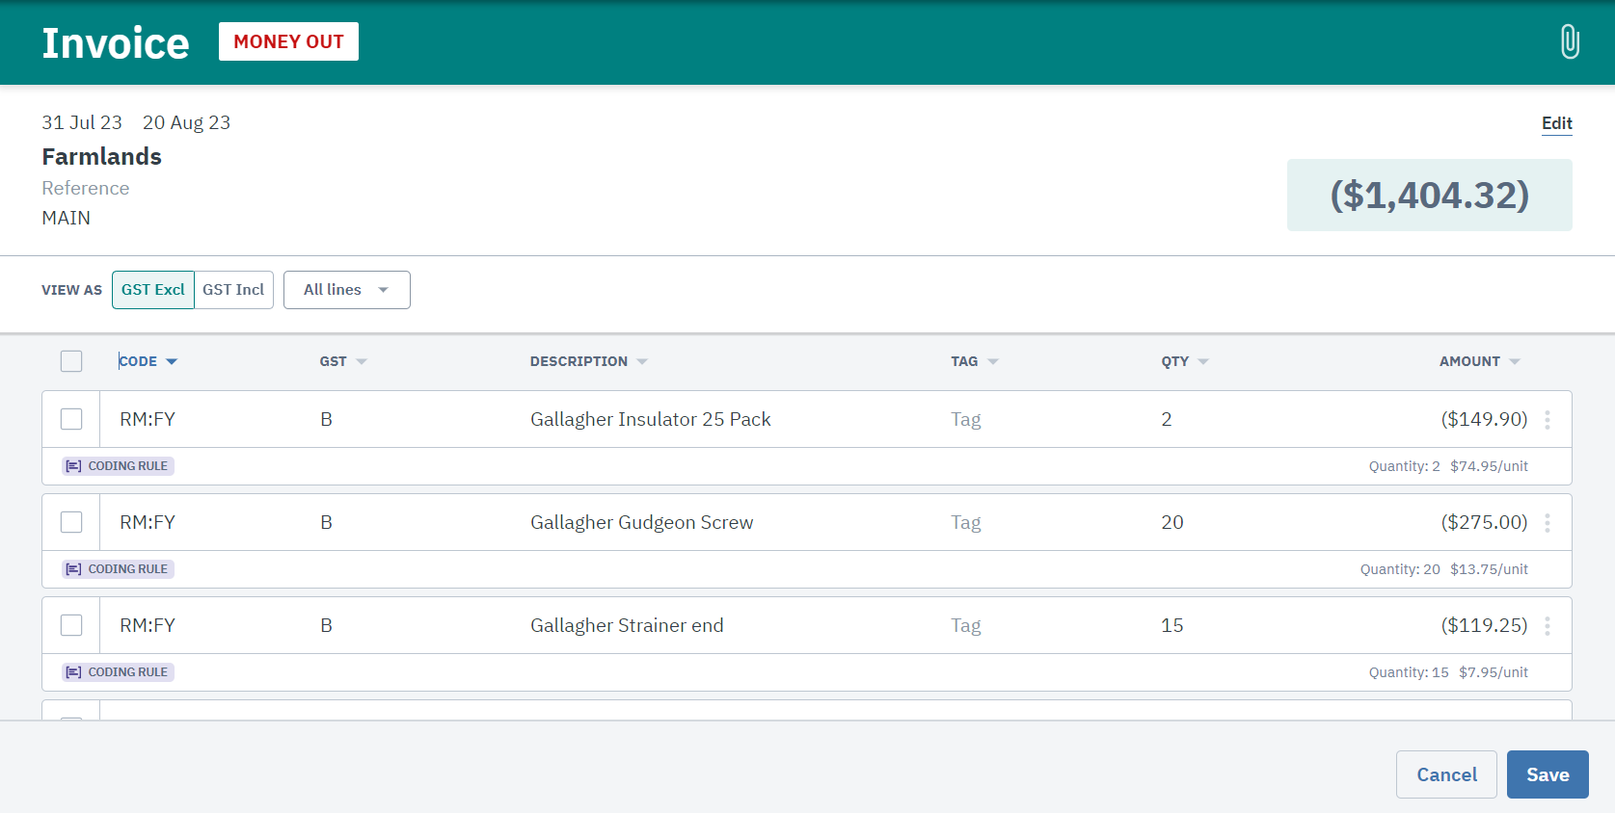
Task: Expand the All lines dropdown
Action: 346,290
